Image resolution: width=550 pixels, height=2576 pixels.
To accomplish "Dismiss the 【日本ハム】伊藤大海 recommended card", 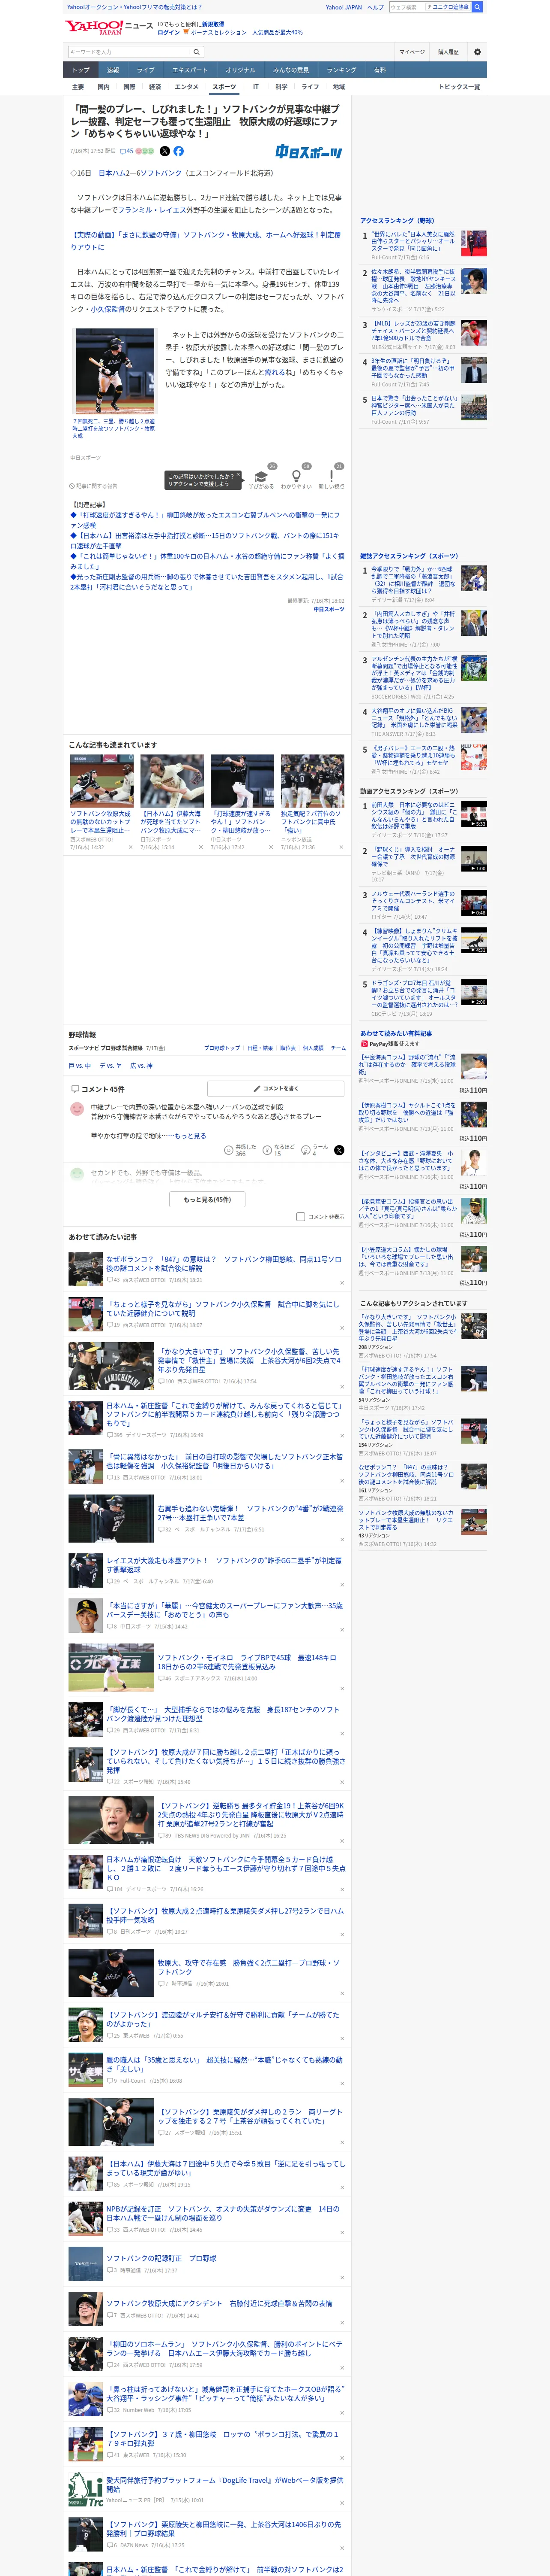I will [x=200, y=847].
